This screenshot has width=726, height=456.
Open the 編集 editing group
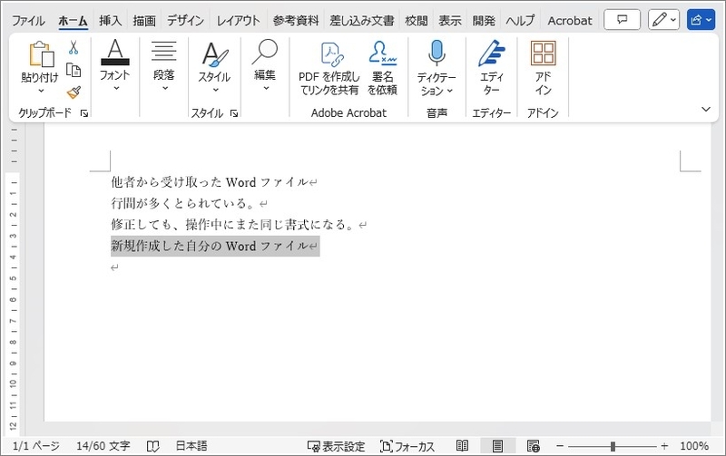(265, 64)
